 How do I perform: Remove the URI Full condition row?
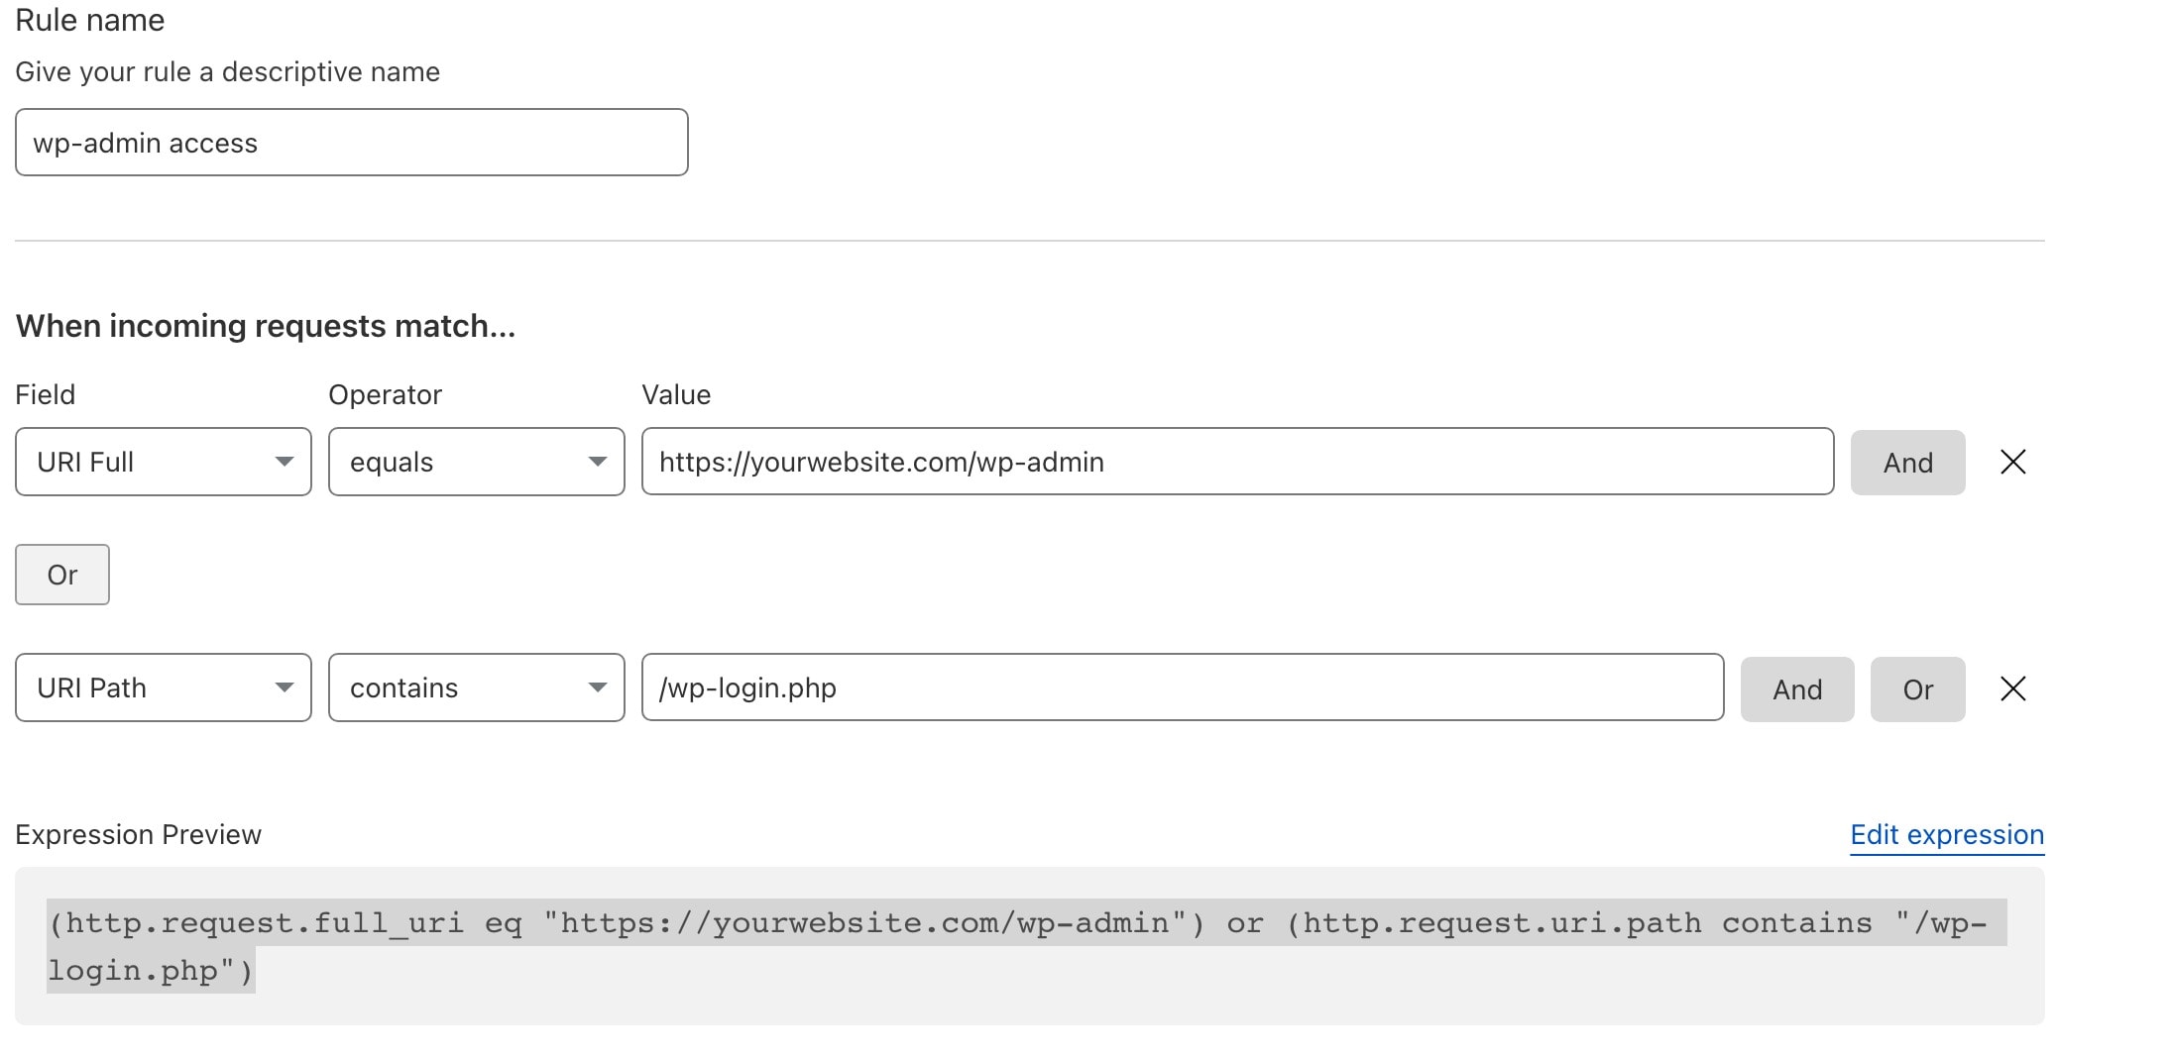pos(2012,462)
